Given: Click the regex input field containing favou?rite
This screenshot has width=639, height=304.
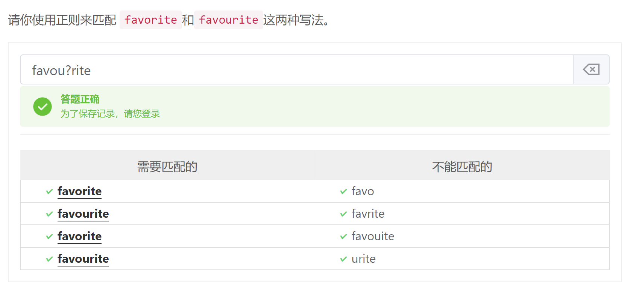Looking at the screenshot, I should click(x=296, y=70).
